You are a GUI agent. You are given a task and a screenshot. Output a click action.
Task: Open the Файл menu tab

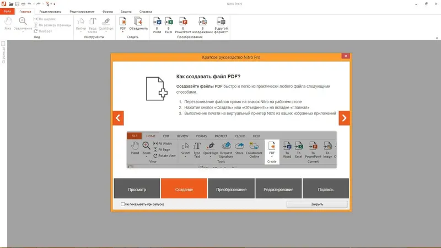[7, 12]
